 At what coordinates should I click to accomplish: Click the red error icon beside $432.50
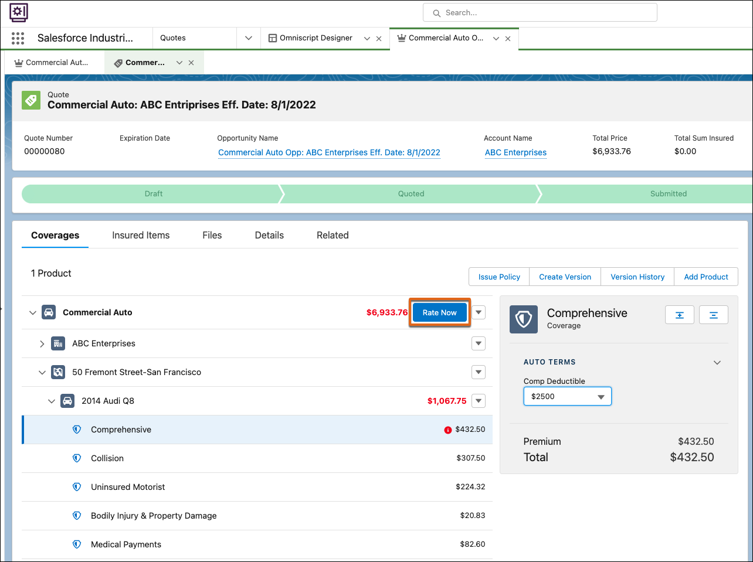click(x=448, y=430)
